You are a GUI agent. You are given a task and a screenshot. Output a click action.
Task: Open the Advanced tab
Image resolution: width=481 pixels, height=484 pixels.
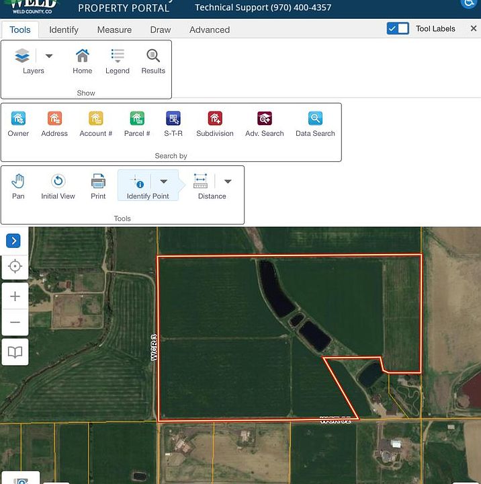210,30
